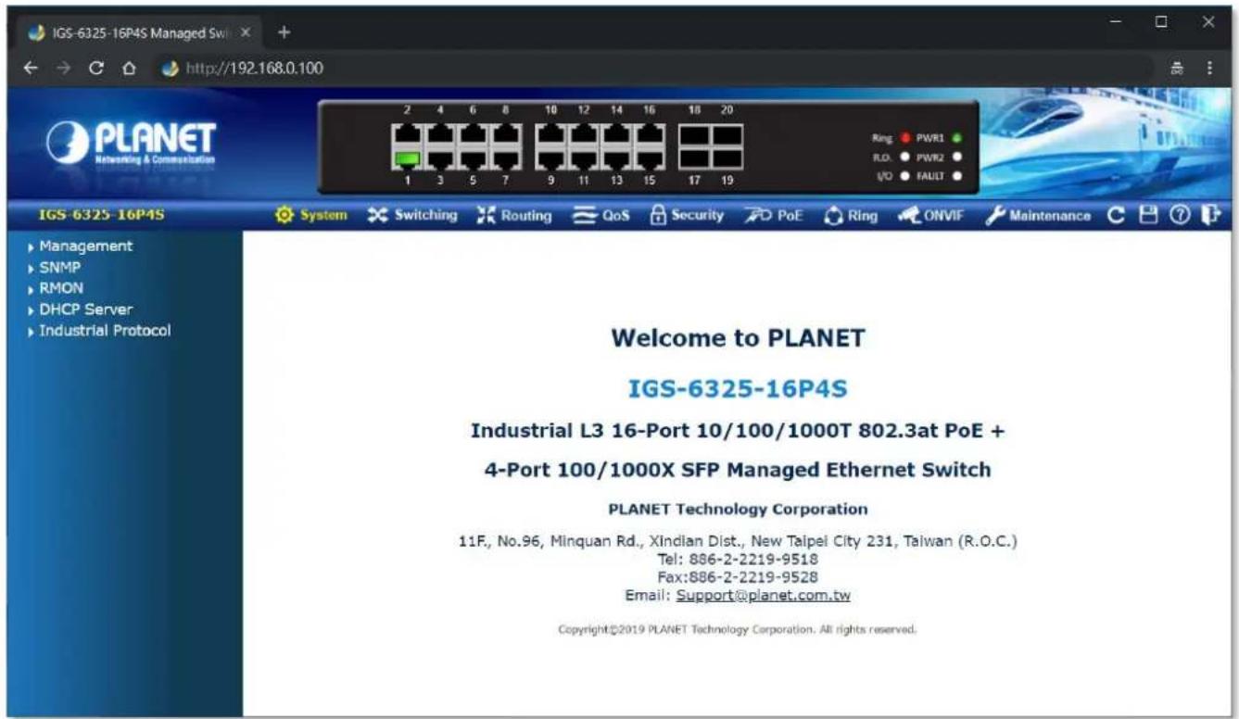
Task: Open the QoS menu
Action: [600, 216]
